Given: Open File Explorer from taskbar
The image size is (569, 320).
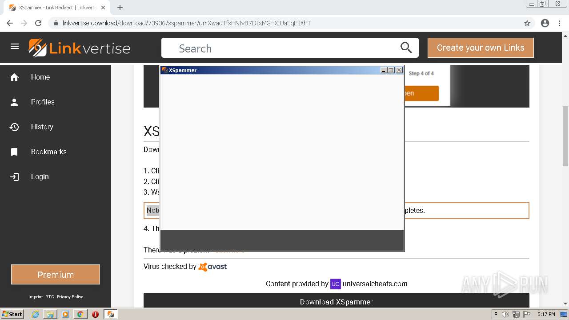Looking at the screenshot, I should tap(50, 314).
